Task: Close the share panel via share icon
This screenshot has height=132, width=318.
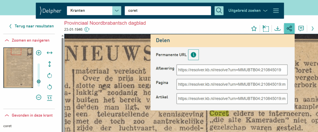Action: coord(289,29)
